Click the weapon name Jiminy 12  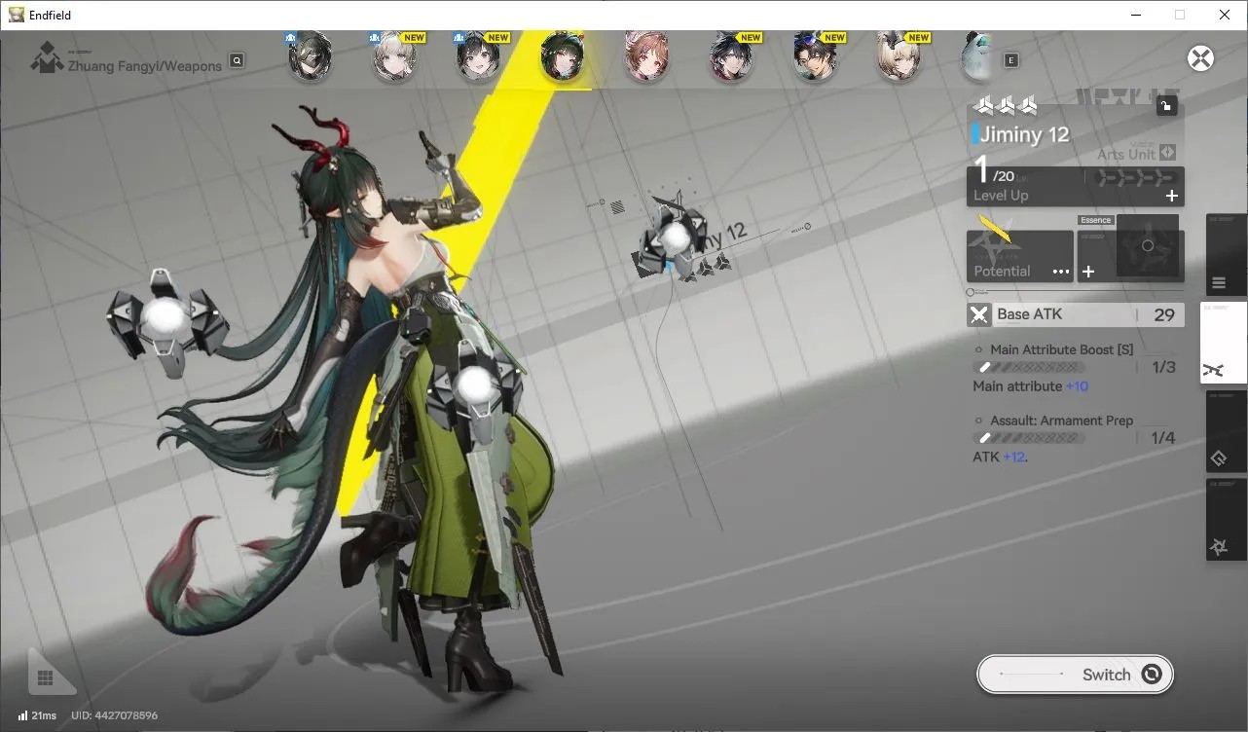1024,135
